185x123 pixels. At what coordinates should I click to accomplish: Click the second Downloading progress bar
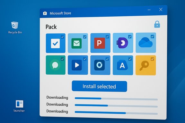116,106
